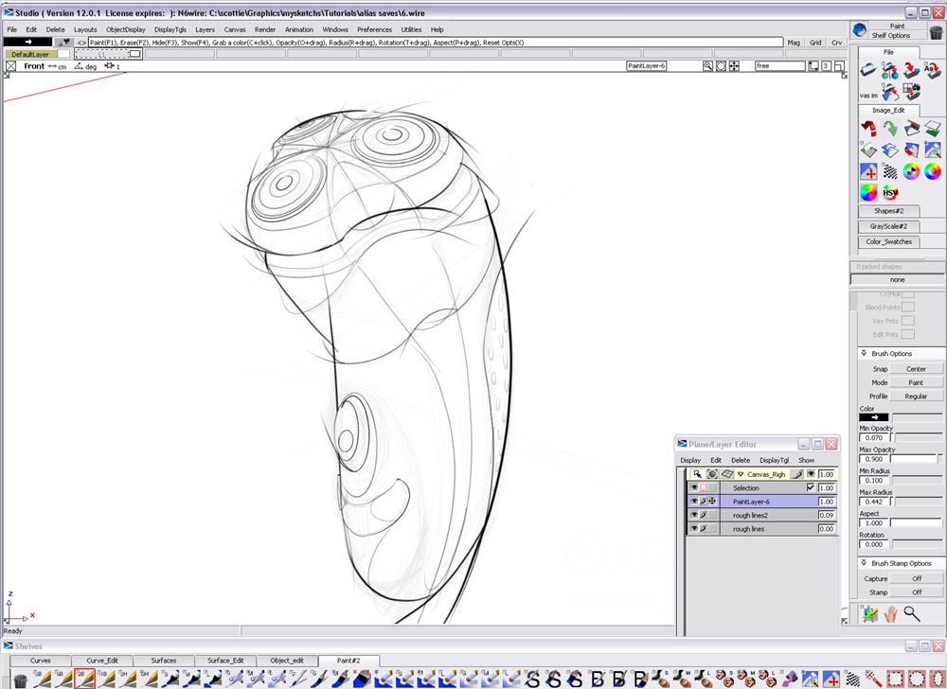
Task: Select the HSV color picker icon
Action: [x=890, y=192]
